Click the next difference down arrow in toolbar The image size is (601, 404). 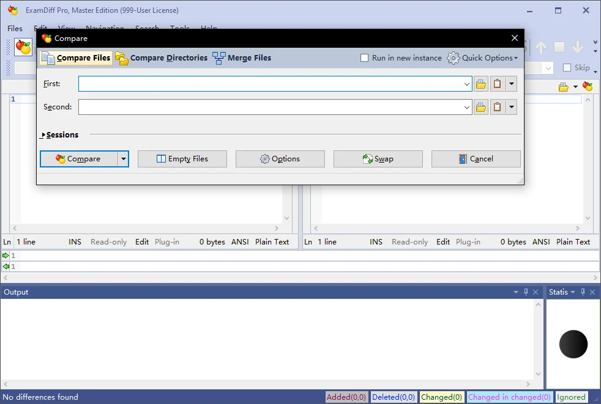tap(578, 47)
